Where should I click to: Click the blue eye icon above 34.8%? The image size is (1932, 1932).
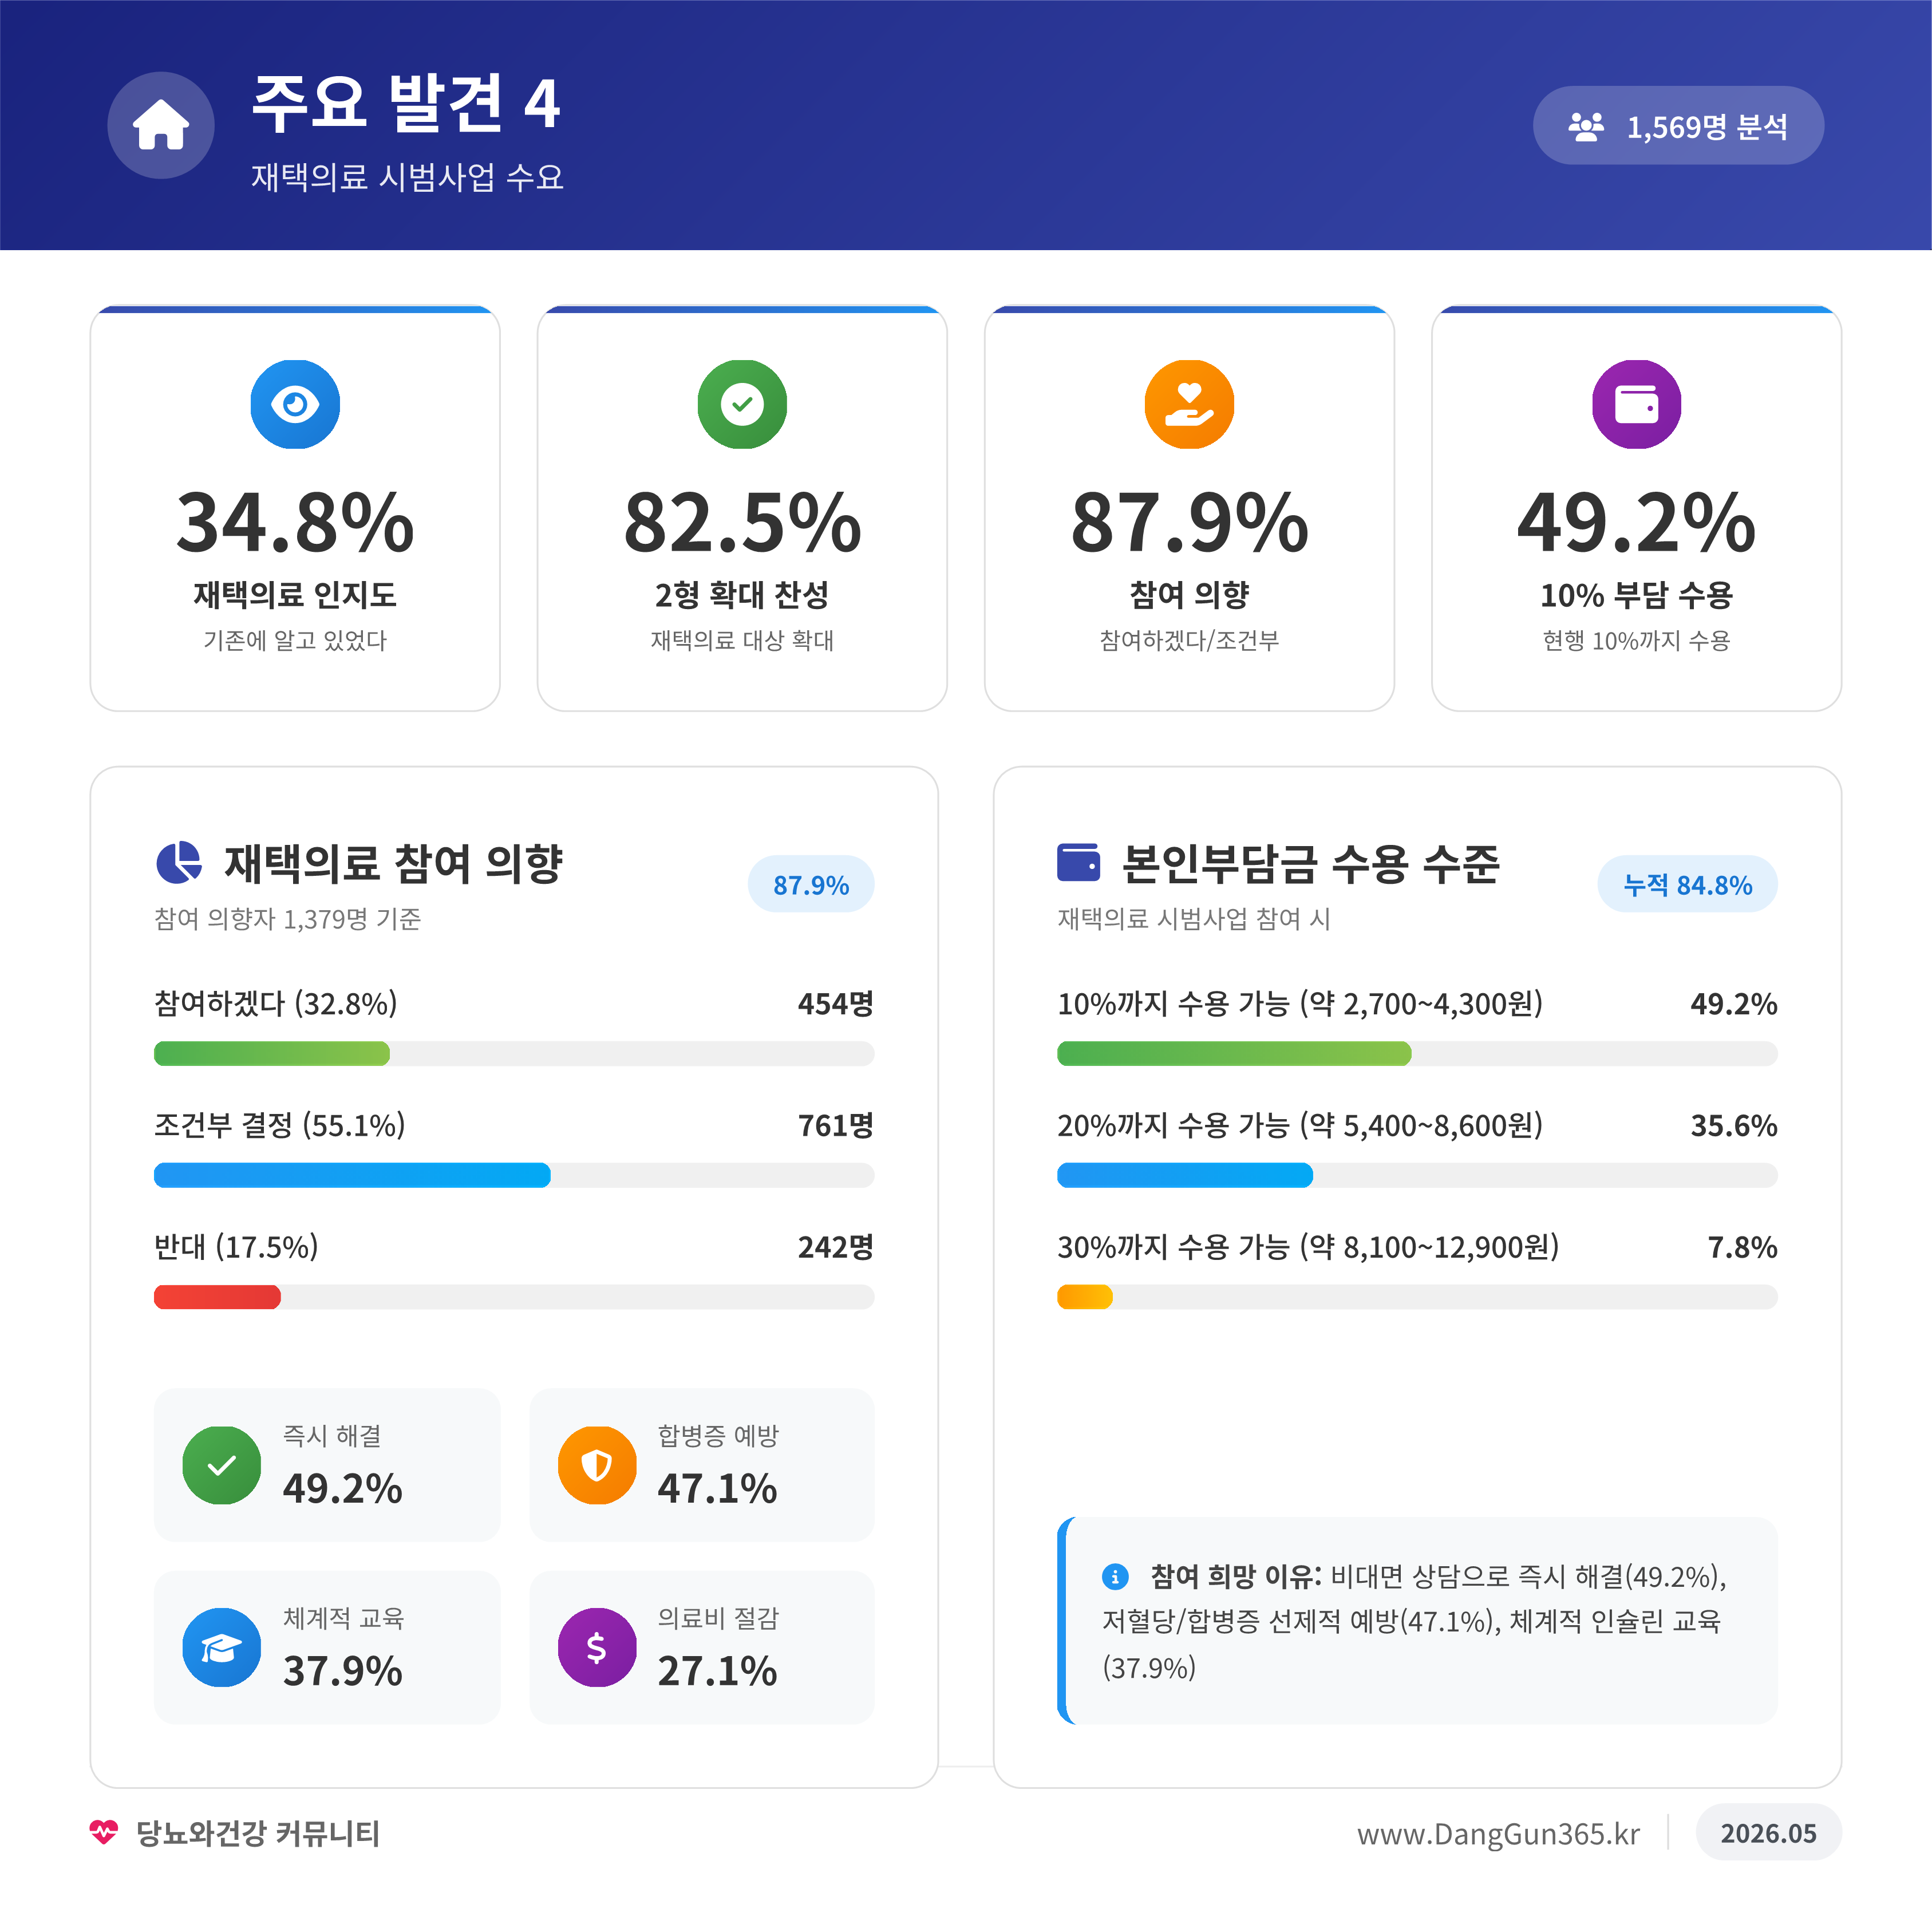pos(295,404)
